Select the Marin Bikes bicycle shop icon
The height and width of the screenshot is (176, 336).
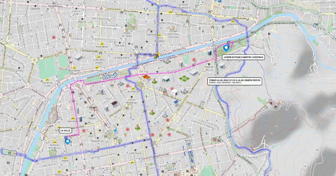[102, 43]
